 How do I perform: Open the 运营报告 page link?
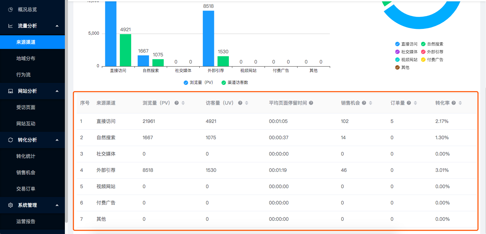[x=26, y=221]
